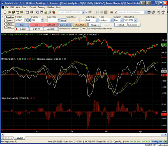
Task: Click the red down-arrow bid price icon
Action: point(17,29)
